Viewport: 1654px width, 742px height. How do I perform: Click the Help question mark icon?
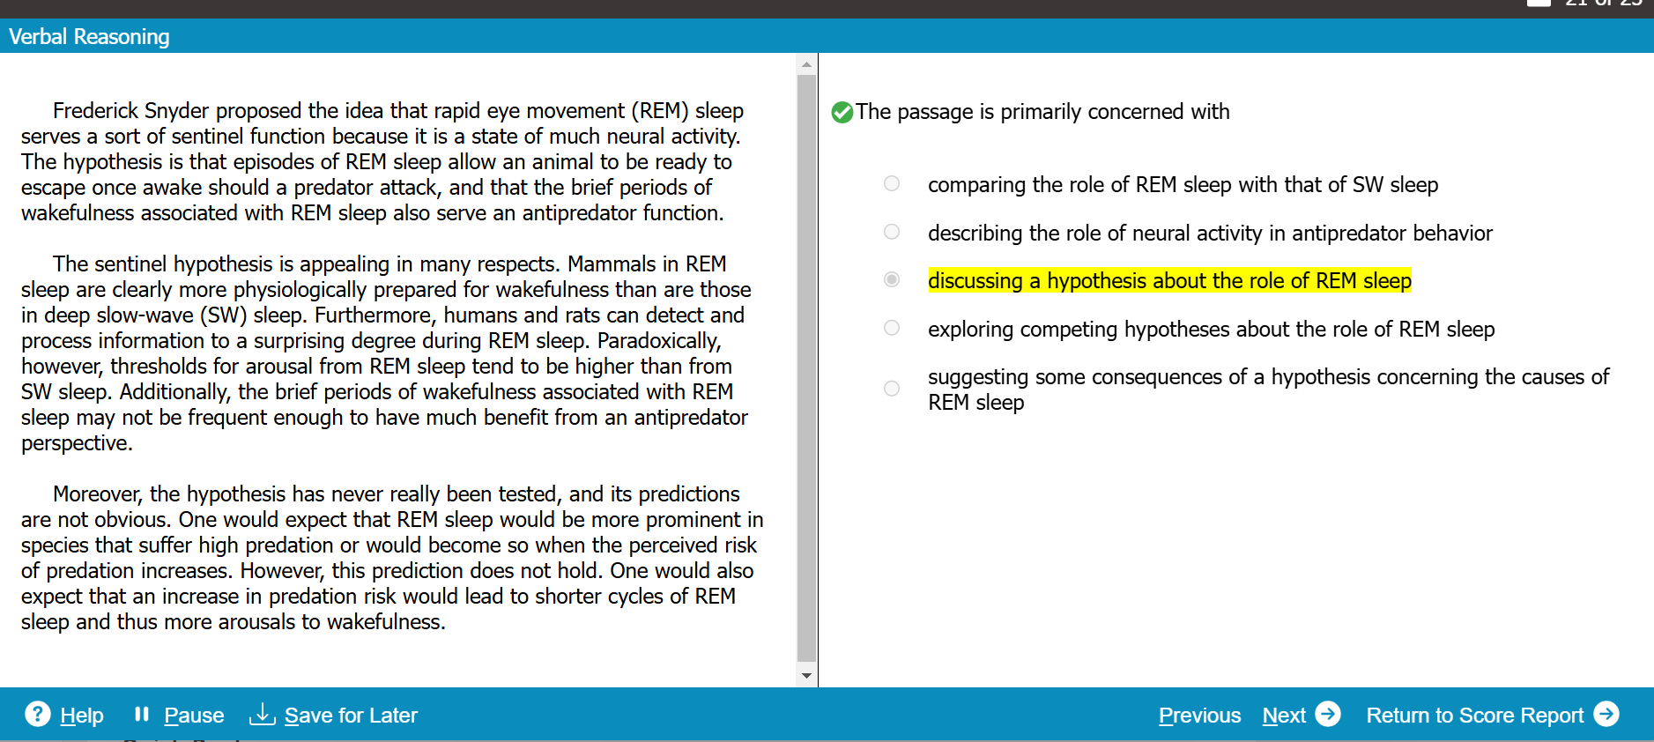37,714
